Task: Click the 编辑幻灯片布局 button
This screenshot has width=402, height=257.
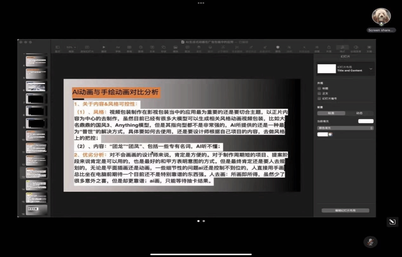Action: [345, 211]
